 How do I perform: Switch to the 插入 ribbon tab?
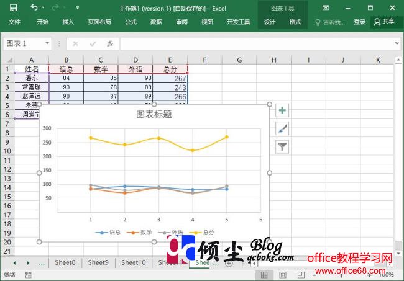68,22
